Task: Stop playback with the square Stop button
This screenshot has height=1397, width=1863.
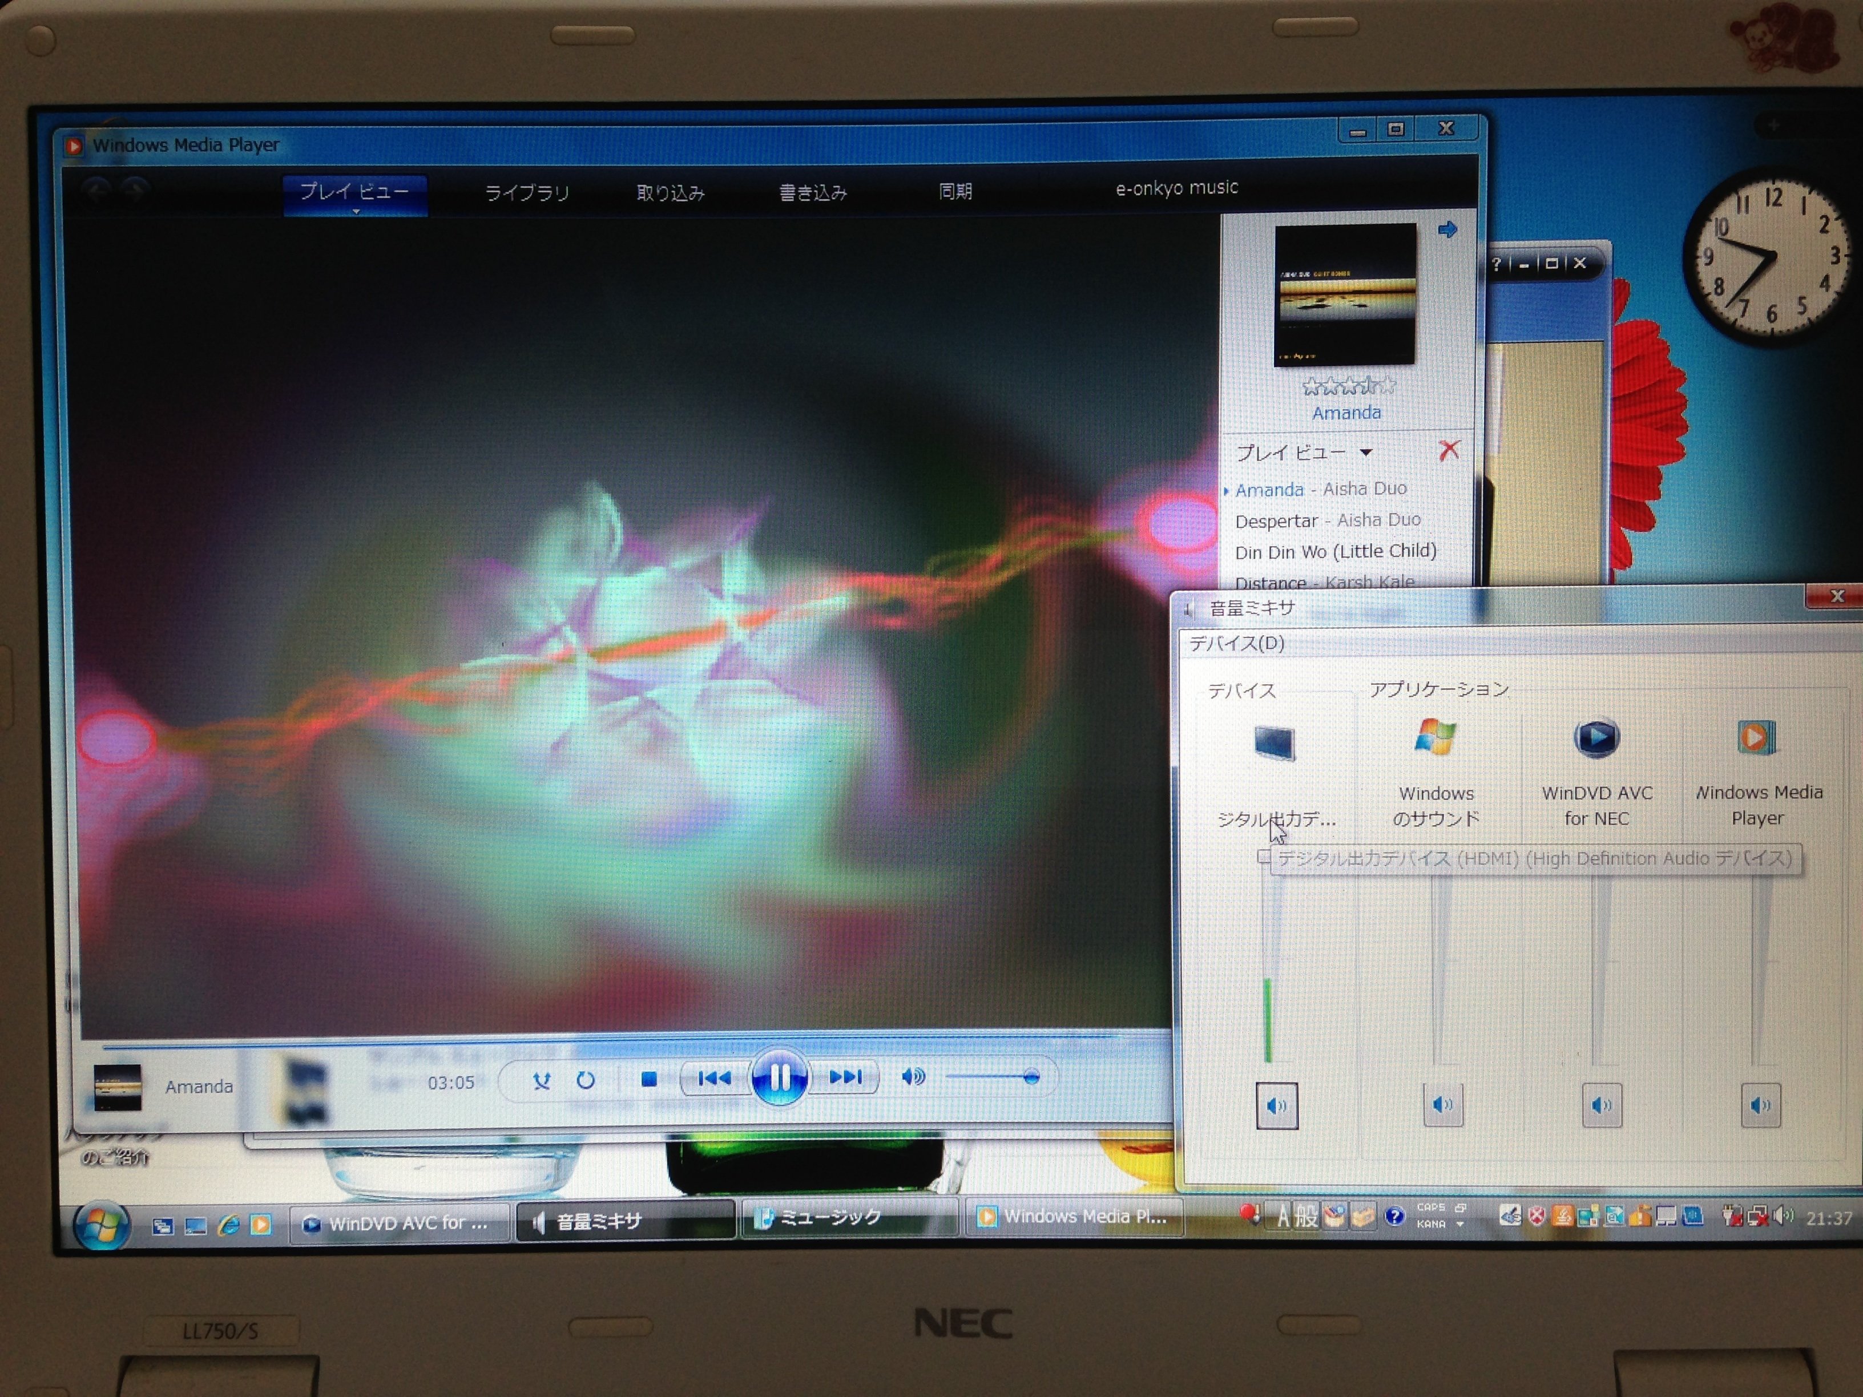Action: pos(648,1079)
